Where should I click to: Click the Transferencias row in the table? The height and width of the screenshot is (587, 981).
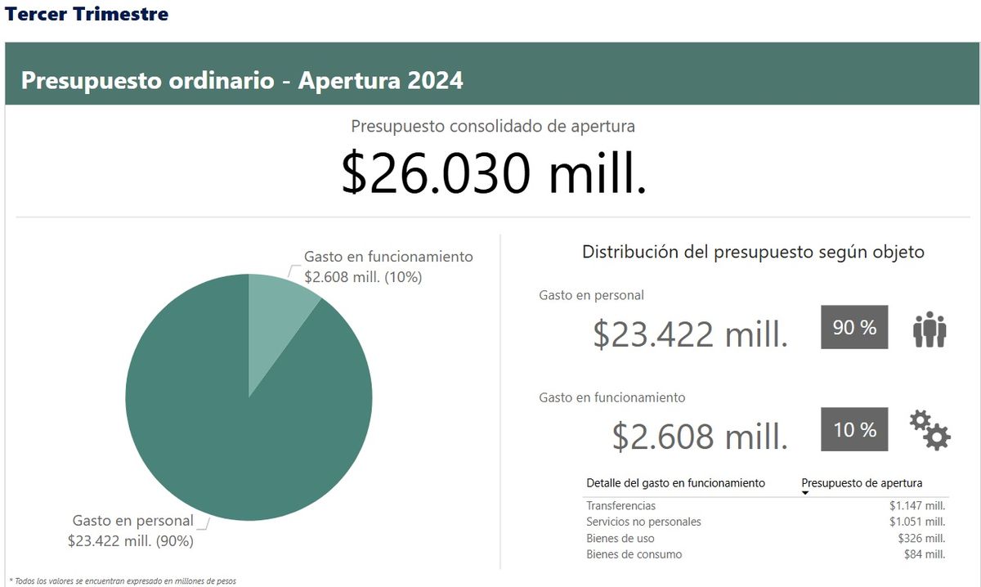click(621, 505)
